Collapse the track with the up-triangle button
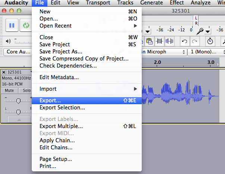 [x=19, y=120]
